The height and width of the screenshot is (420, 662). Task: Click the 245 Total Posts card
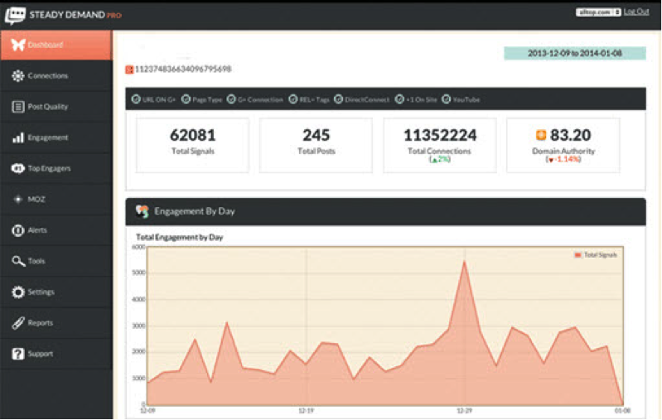[316, 145]
